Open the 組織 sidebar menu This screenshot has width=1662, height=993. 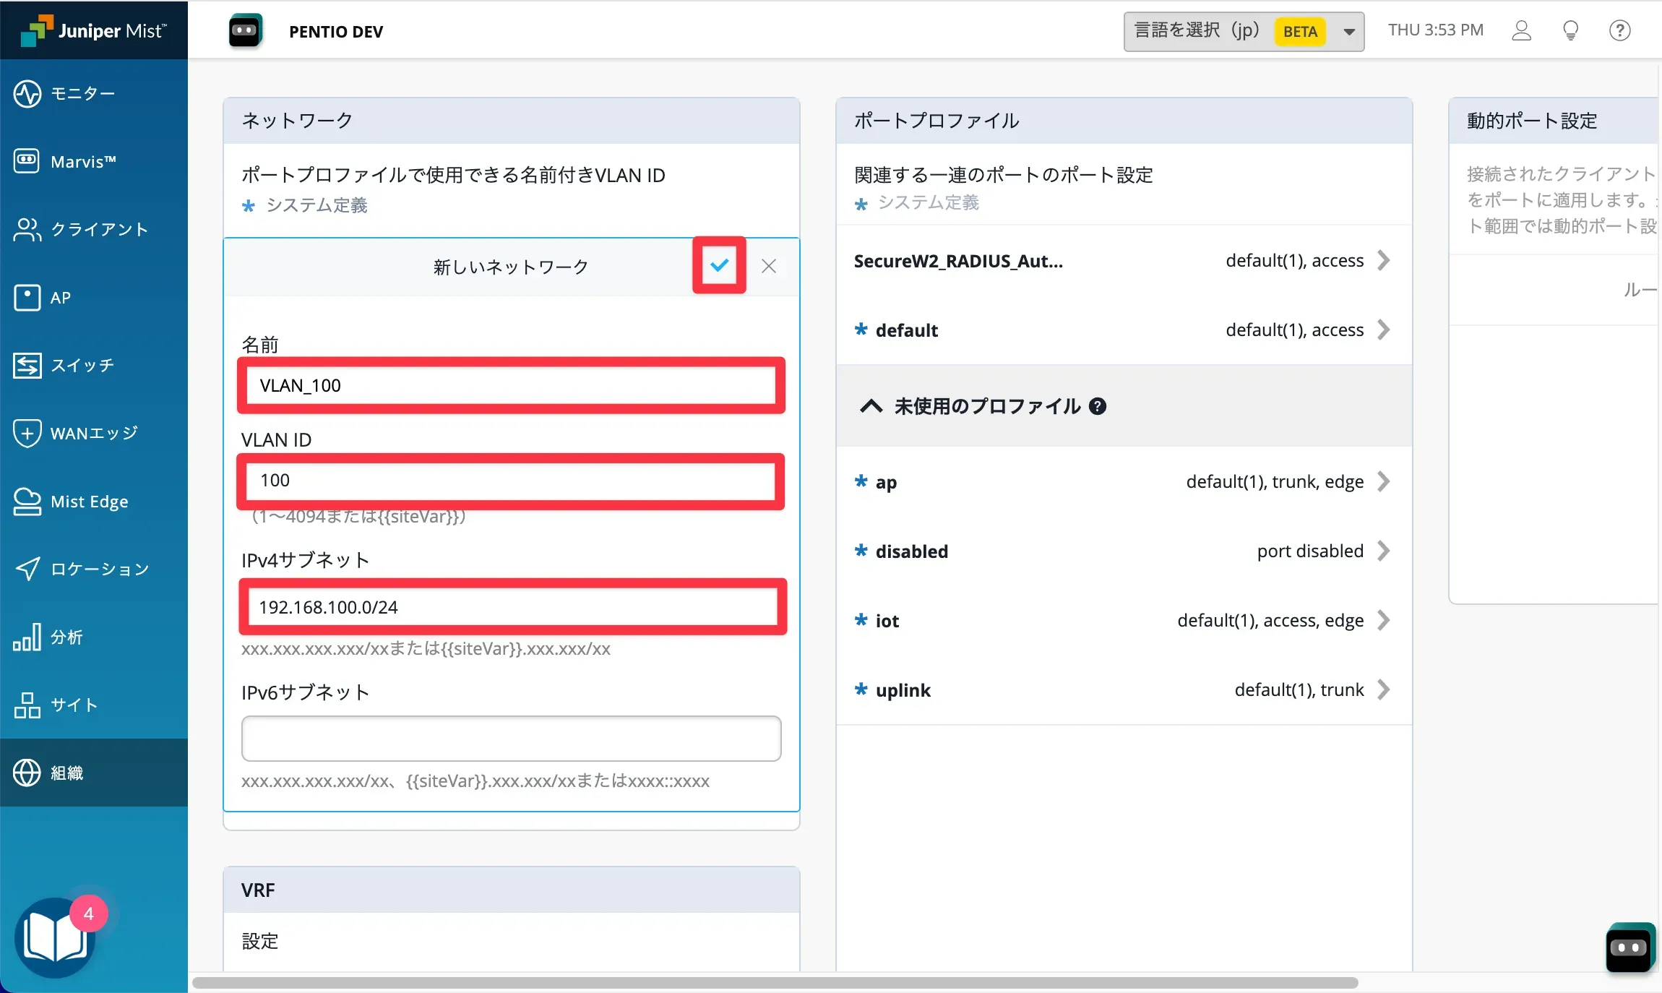[66, 773]
